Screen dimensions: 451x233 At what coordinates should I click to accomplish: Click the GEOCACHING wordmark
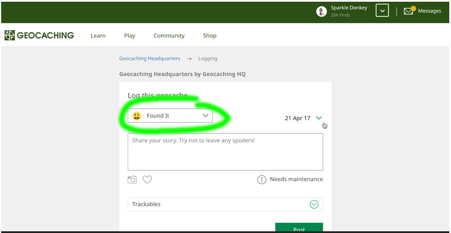[x=45, y=35]
